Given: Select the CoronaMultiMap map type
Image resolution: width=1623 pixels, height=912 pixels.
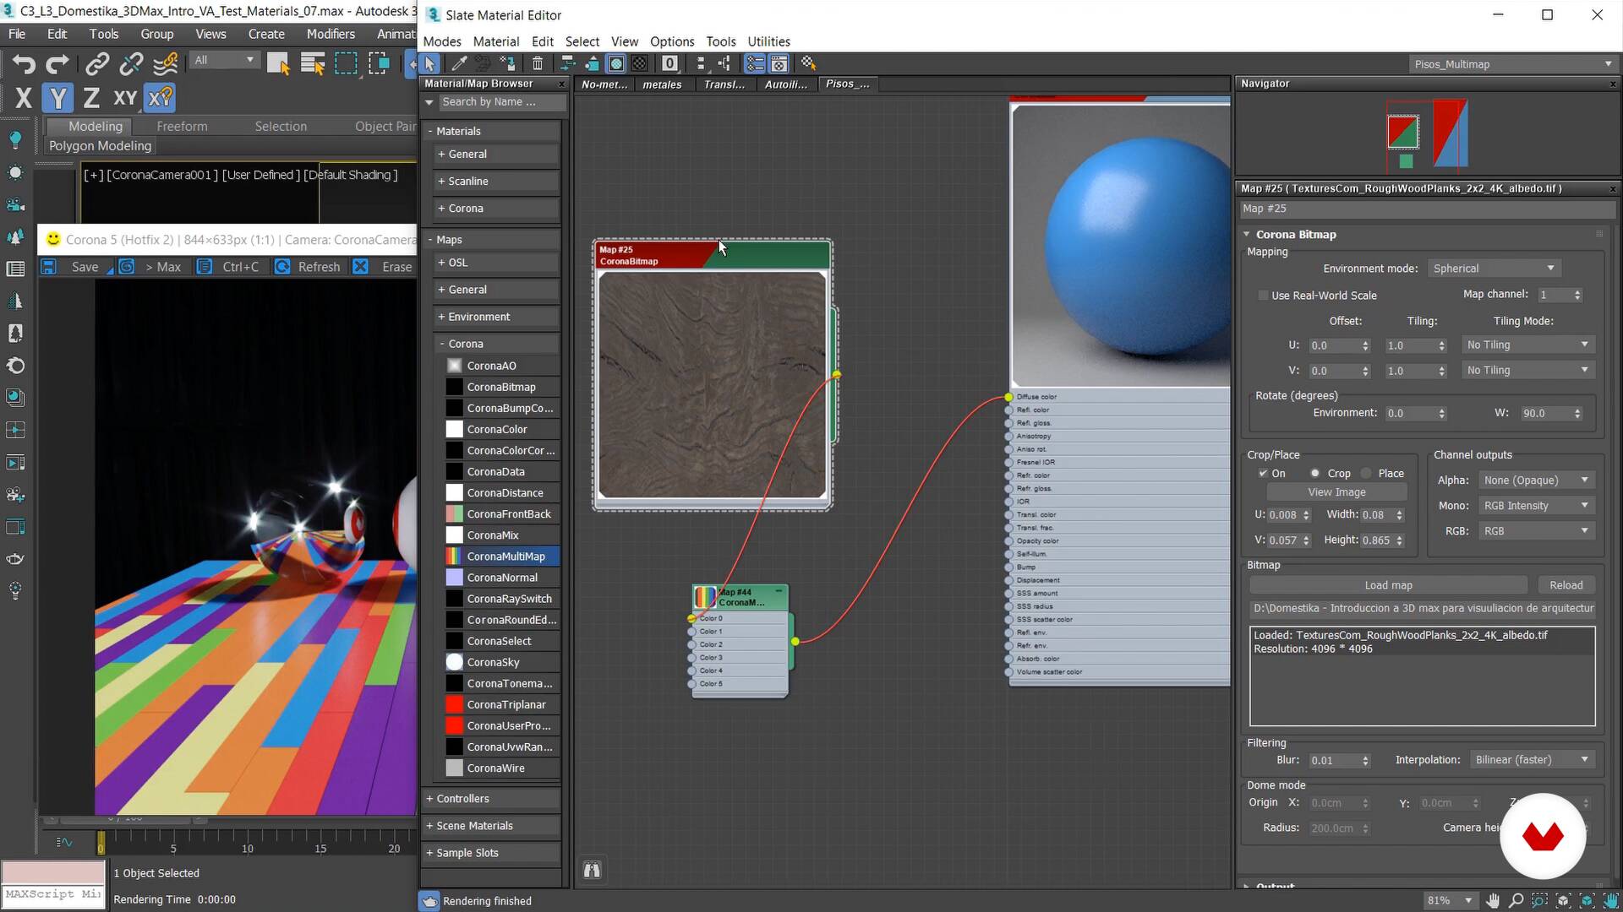Looking at the screenshot, I should click(507, 556).
